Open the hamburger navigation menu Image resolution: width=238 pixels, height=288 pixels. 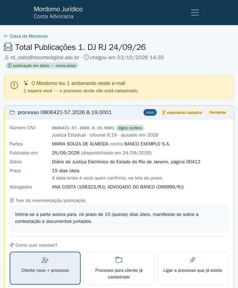pos(195,13)
